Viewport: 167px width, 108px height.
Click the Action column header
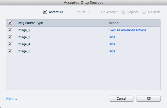[x=114, y=23]
